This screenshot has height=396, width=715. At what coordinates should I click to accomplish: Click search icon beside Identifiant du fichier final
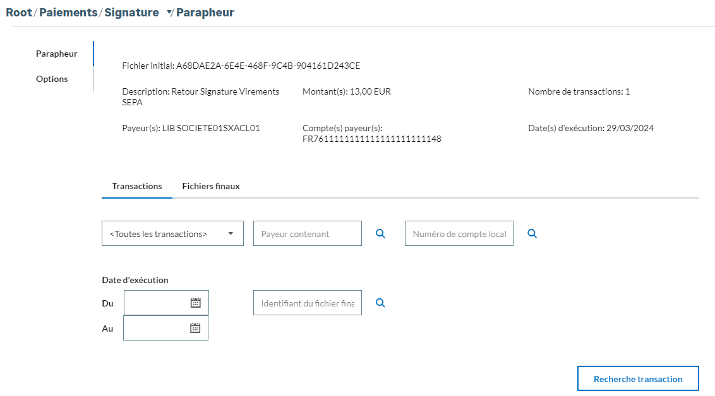coord(380,303)
